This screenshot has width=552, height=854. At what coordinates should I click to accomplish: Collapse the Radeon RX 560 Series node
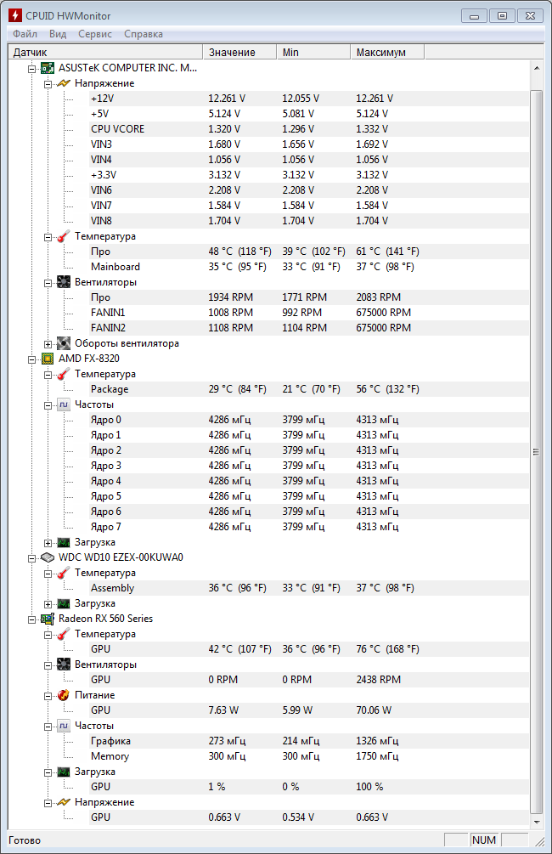(32, 619)
